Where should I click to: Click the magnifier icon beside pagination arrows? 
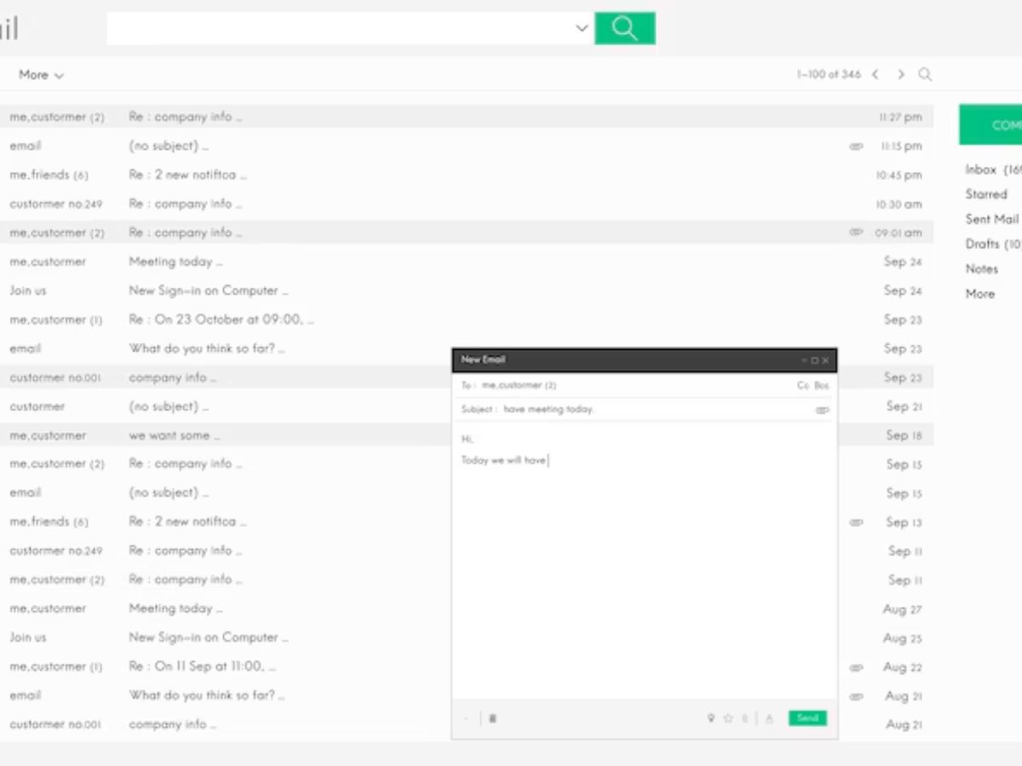coord(925,75)
